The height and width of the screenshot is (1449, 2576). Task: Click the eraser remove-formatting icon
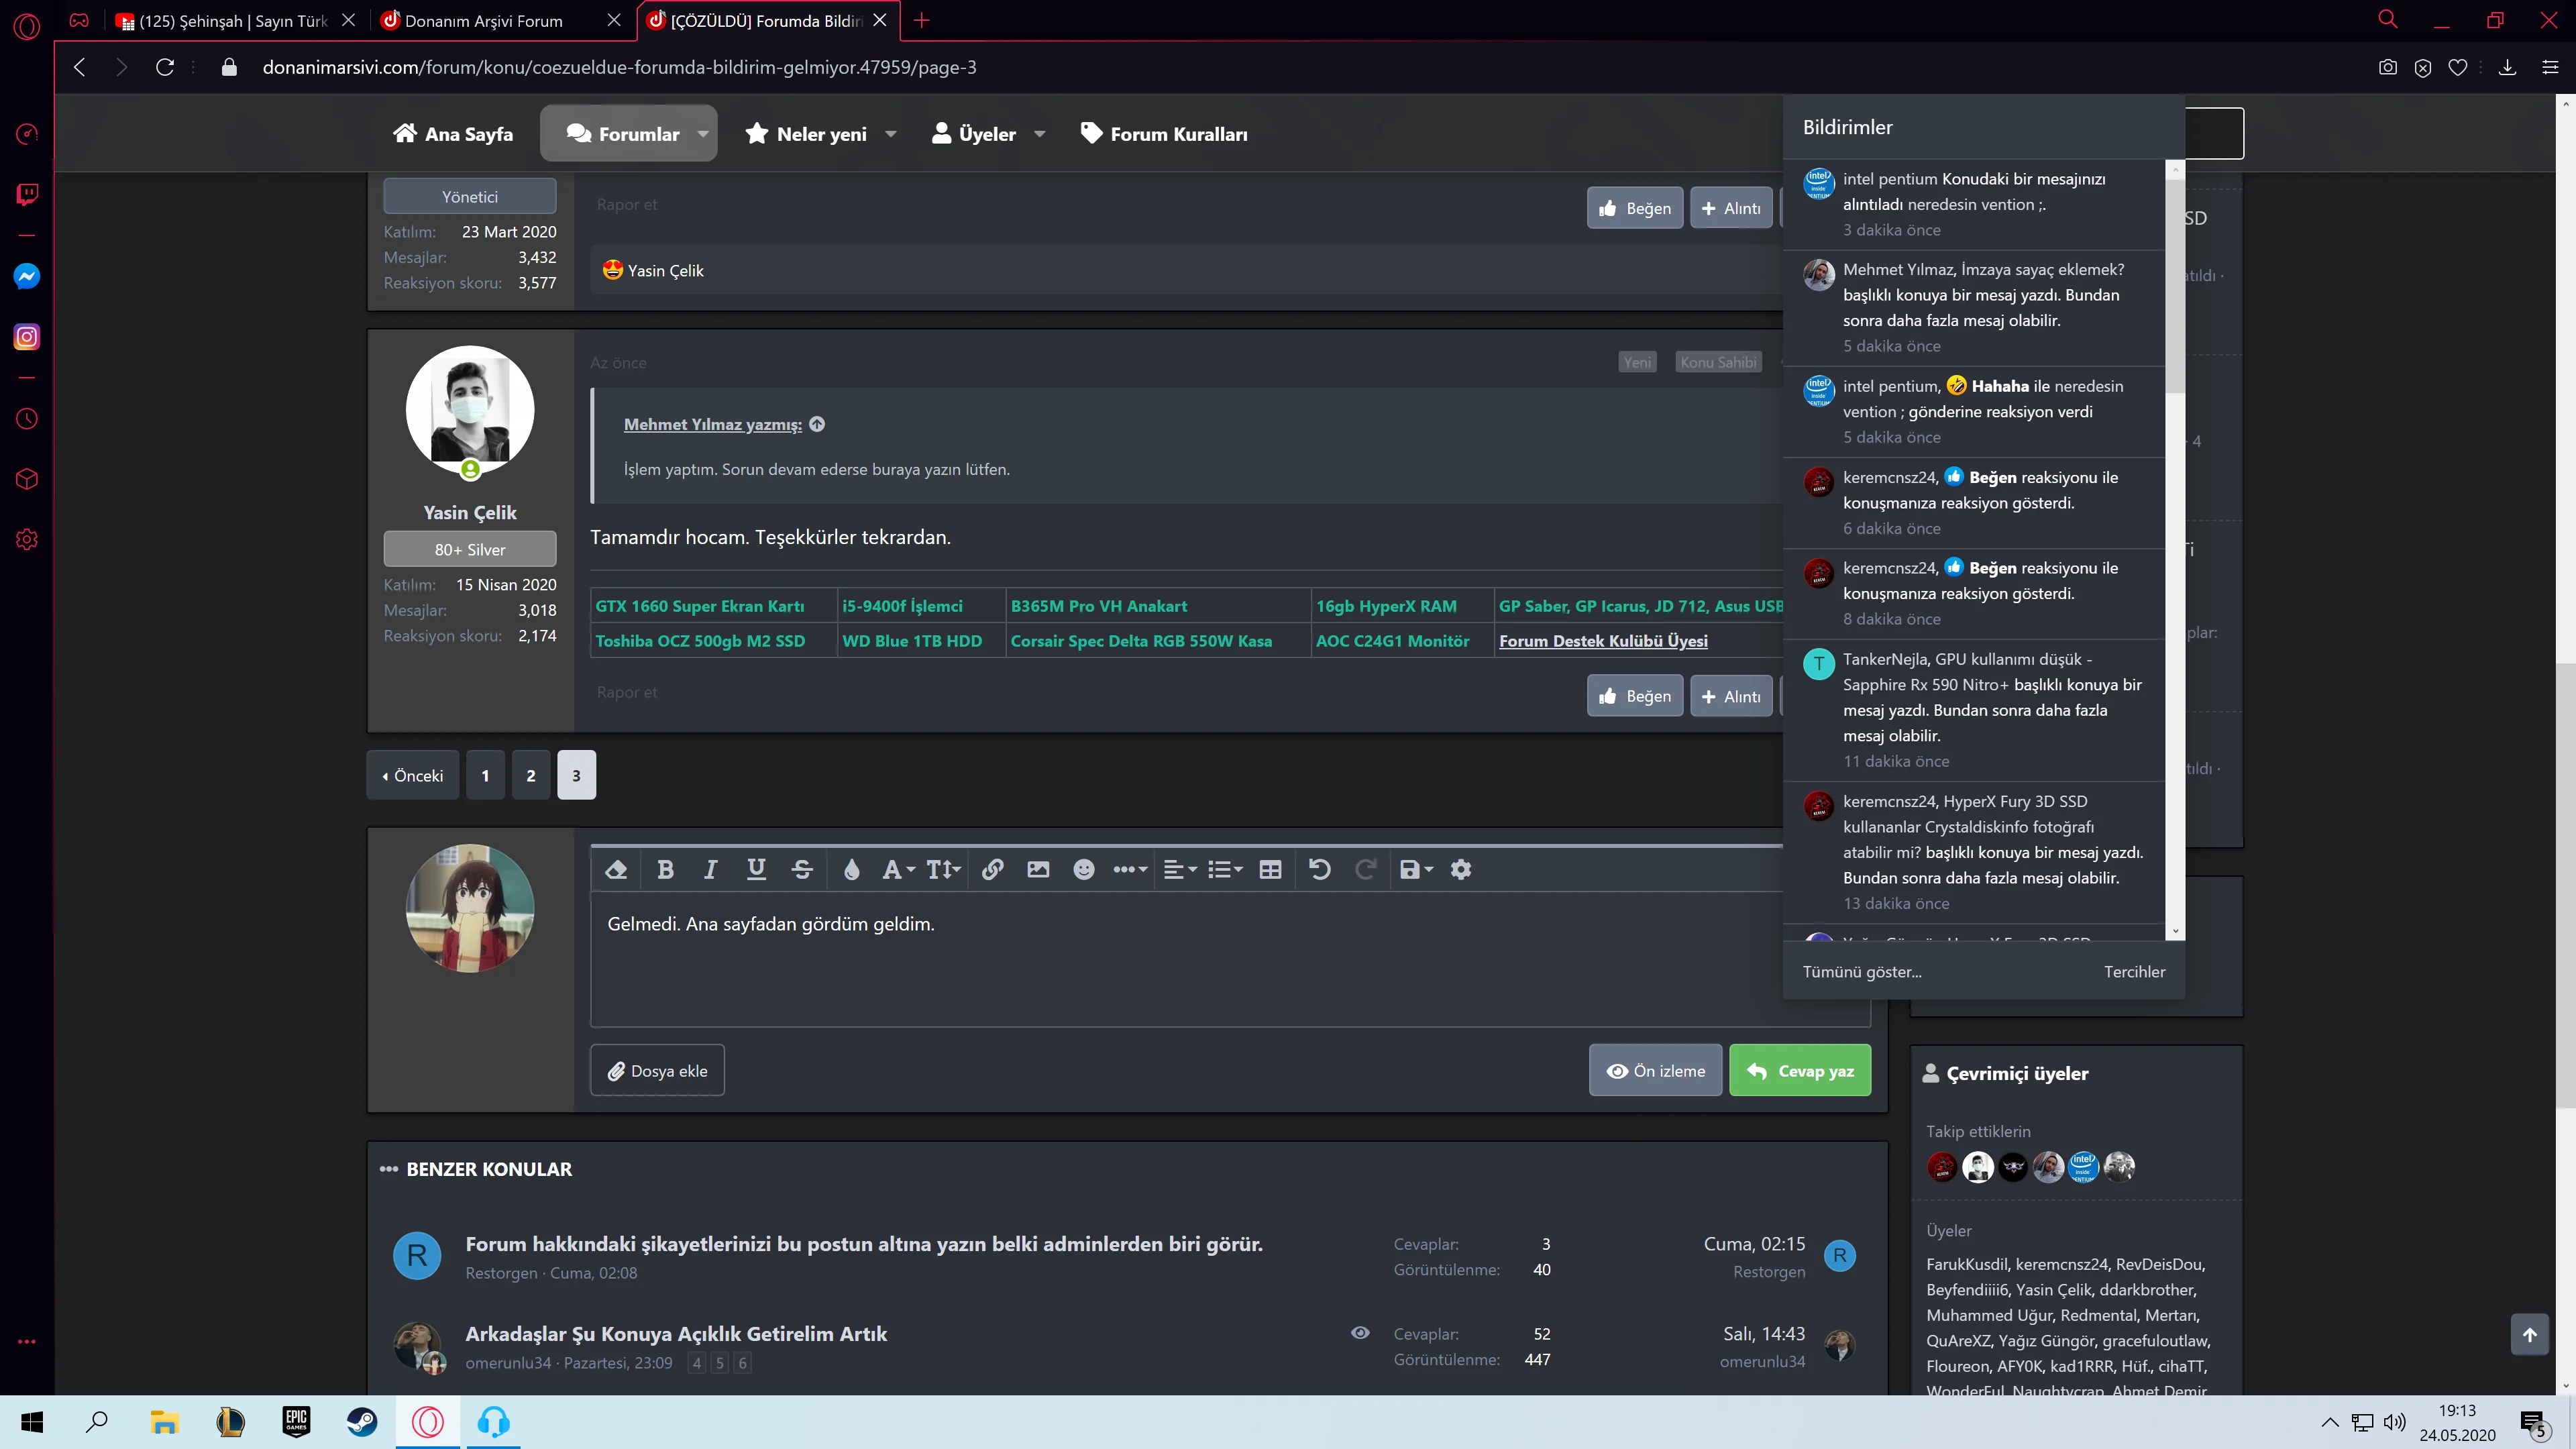[x=616, y=869]
